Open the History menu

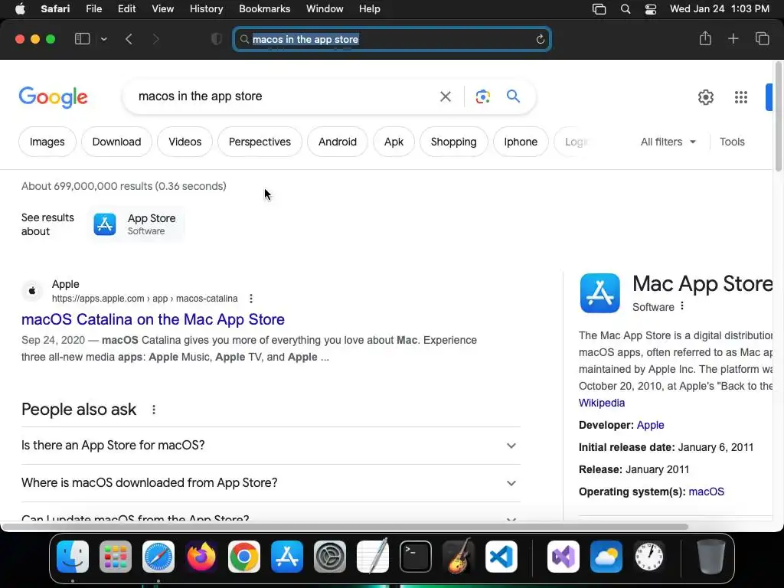pyautogui.click(x=206, y=9)
